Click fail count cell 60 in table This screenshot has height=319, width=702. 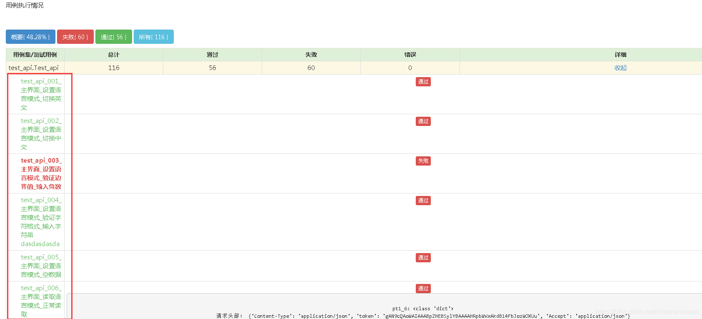tap(311, 68)
